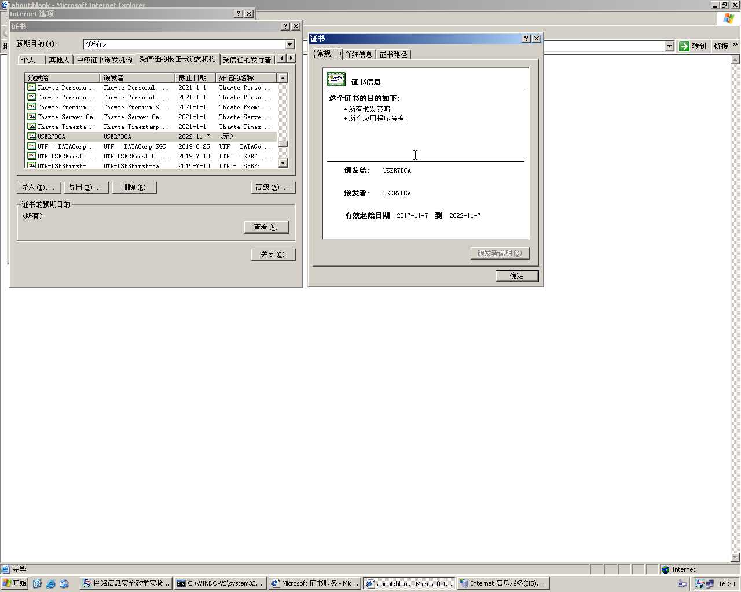Viewport: 741px width, 592px height.
Task: Open 详细信息 tab in certificate dialog
Action: [x=358, y=54]
